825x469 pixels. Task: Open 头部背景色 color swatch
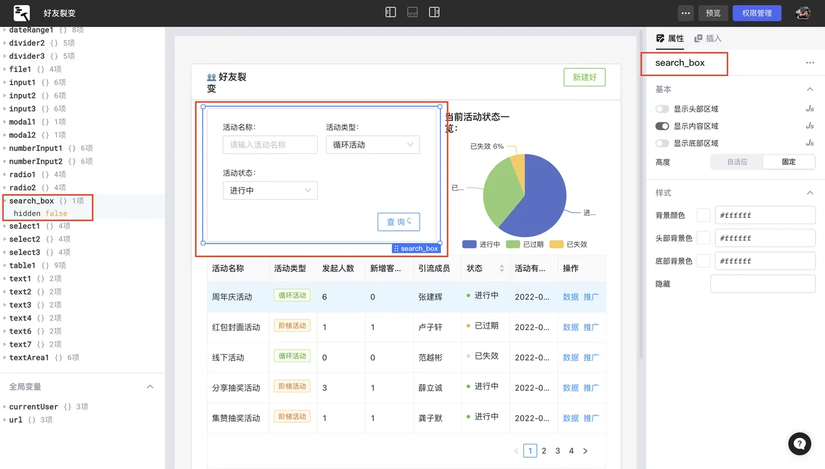click(x=704, y=238)
